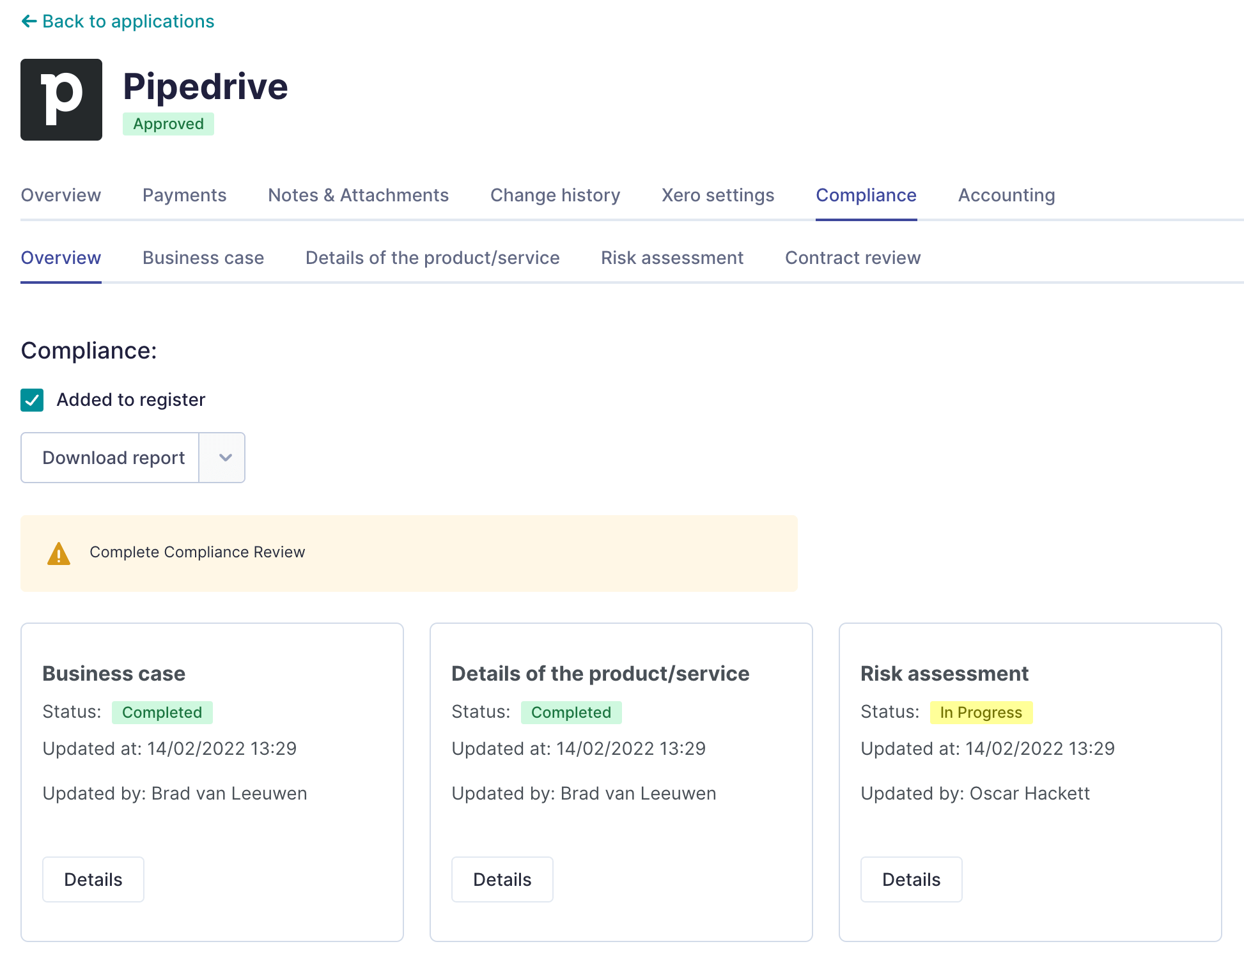Open Details for Business case
The width and height of the screenshot is (1244, 960).
point(93,879)
